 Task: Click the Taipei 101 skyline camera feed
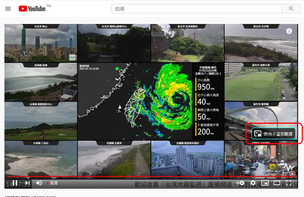pos(41,43)
